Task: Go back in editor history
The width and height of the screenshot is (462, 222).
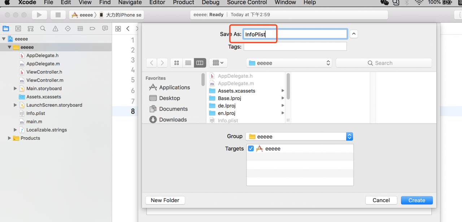Action: tap(128, 29)
